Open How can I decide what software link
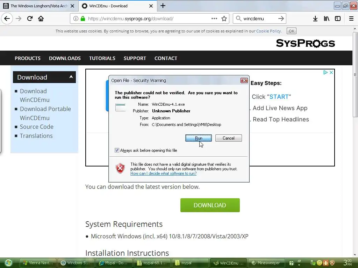358x268 pixels. [x=164, y=173]
